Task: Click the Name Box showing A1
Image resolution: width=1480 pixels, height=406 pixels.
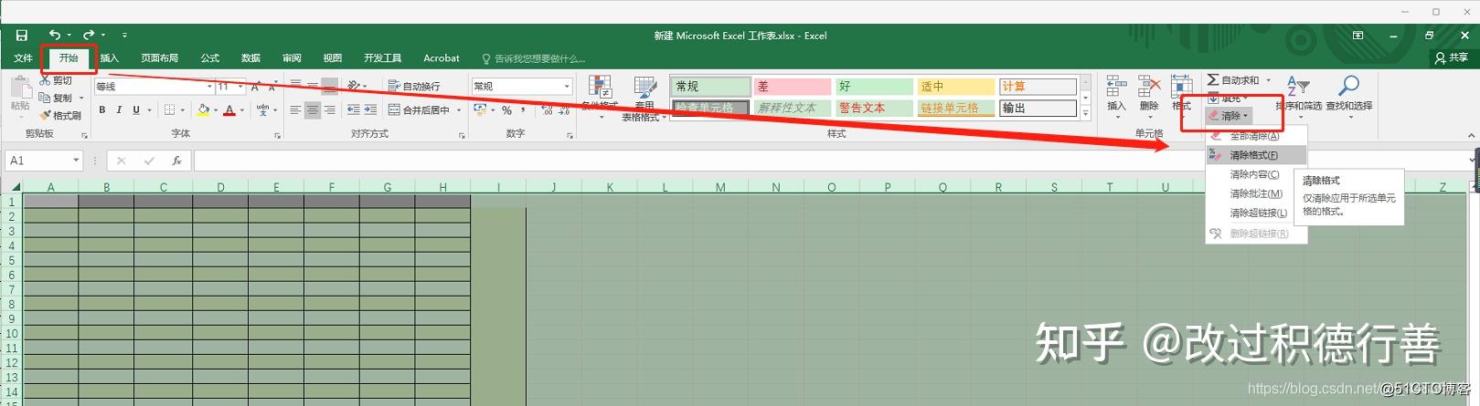Action: [44, 161]
